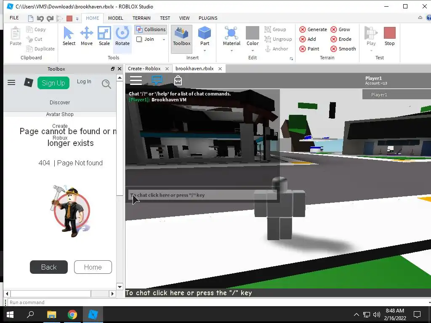Click the Group icon

point(268,29)
